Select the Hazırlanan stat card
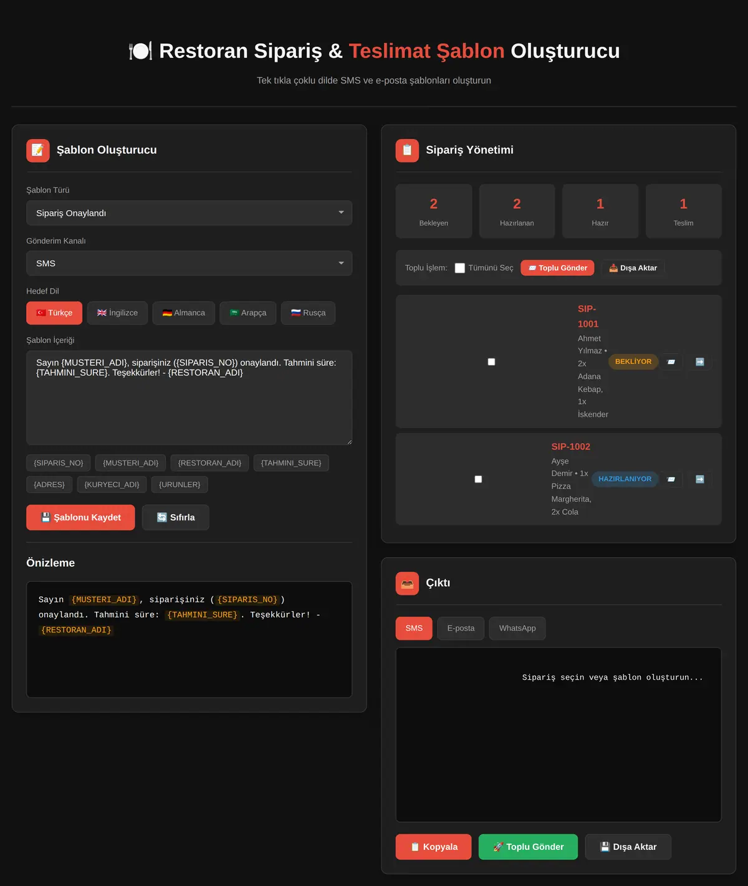748x886 pixels. point(517,211)
